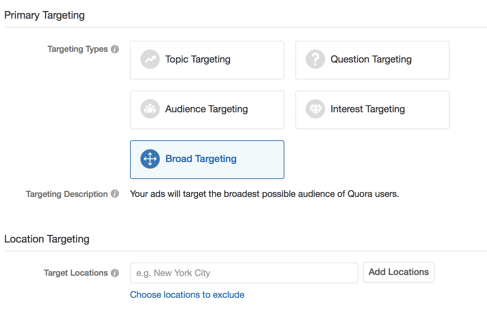
Task: Click the Target Locations field label
Action: [76, 273]
